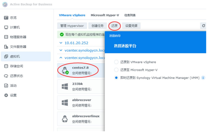Select the centos7.8 virtual machine name

pos(80,68)
